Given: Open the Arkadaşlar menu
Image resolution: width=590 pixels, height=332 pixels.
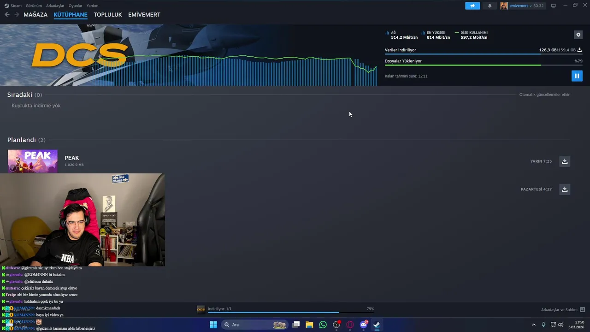Looking at the screenshot, I should pyautogui.click(x=55, y=6).
